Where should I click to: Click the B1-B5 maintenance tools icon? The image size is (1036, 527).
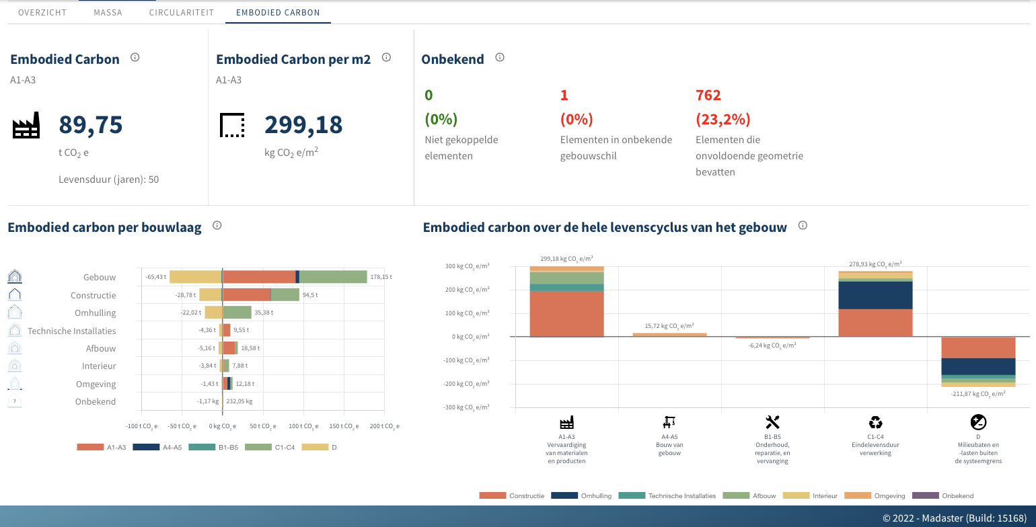(x=772, y=422)
